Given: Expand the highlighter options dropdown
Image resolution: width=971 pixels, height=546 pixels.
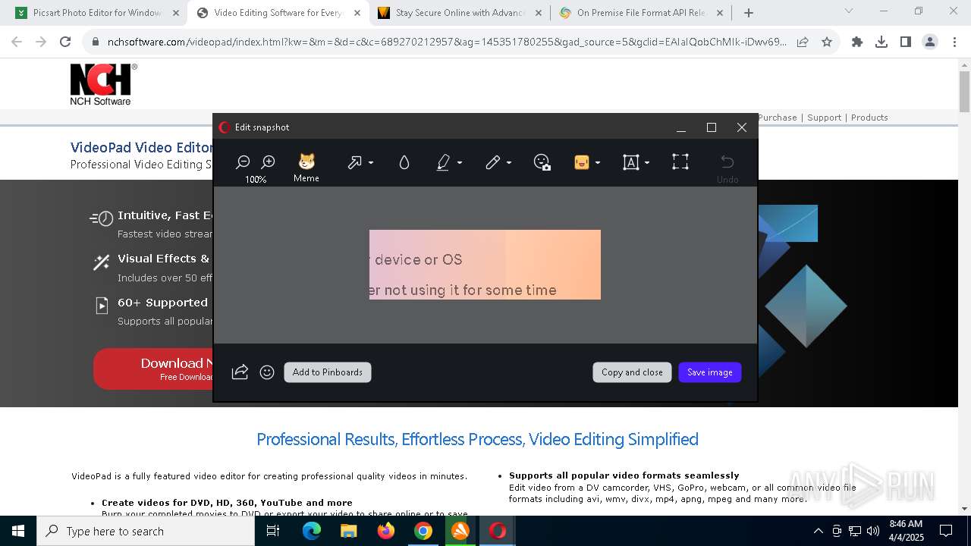Looking at the screenshot, I should click(x=460, y=163).
